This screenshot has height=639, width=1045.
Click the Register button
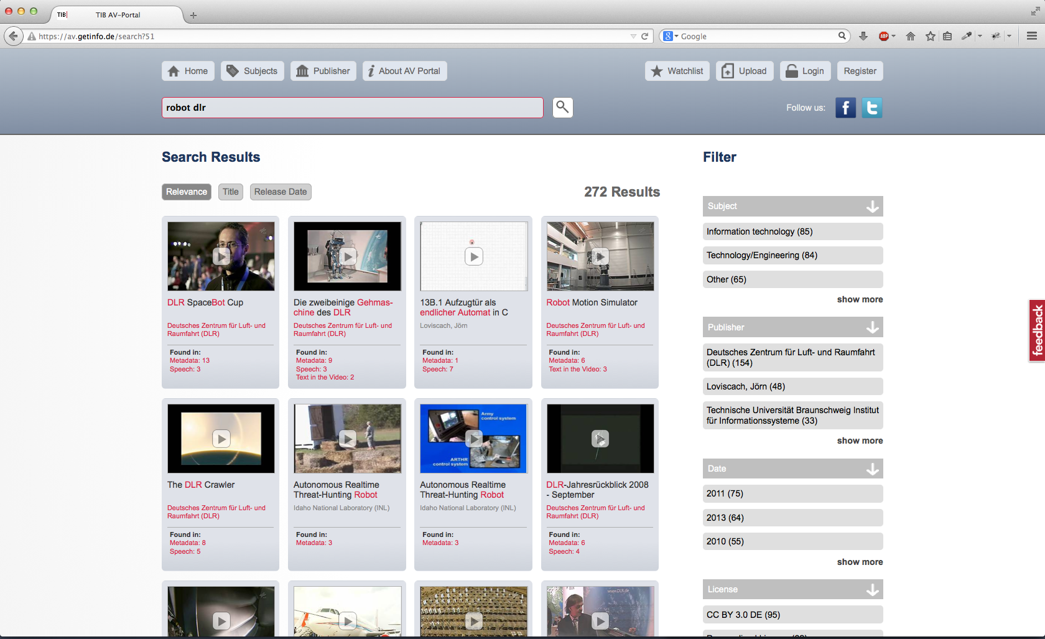(x=860, y=71)
